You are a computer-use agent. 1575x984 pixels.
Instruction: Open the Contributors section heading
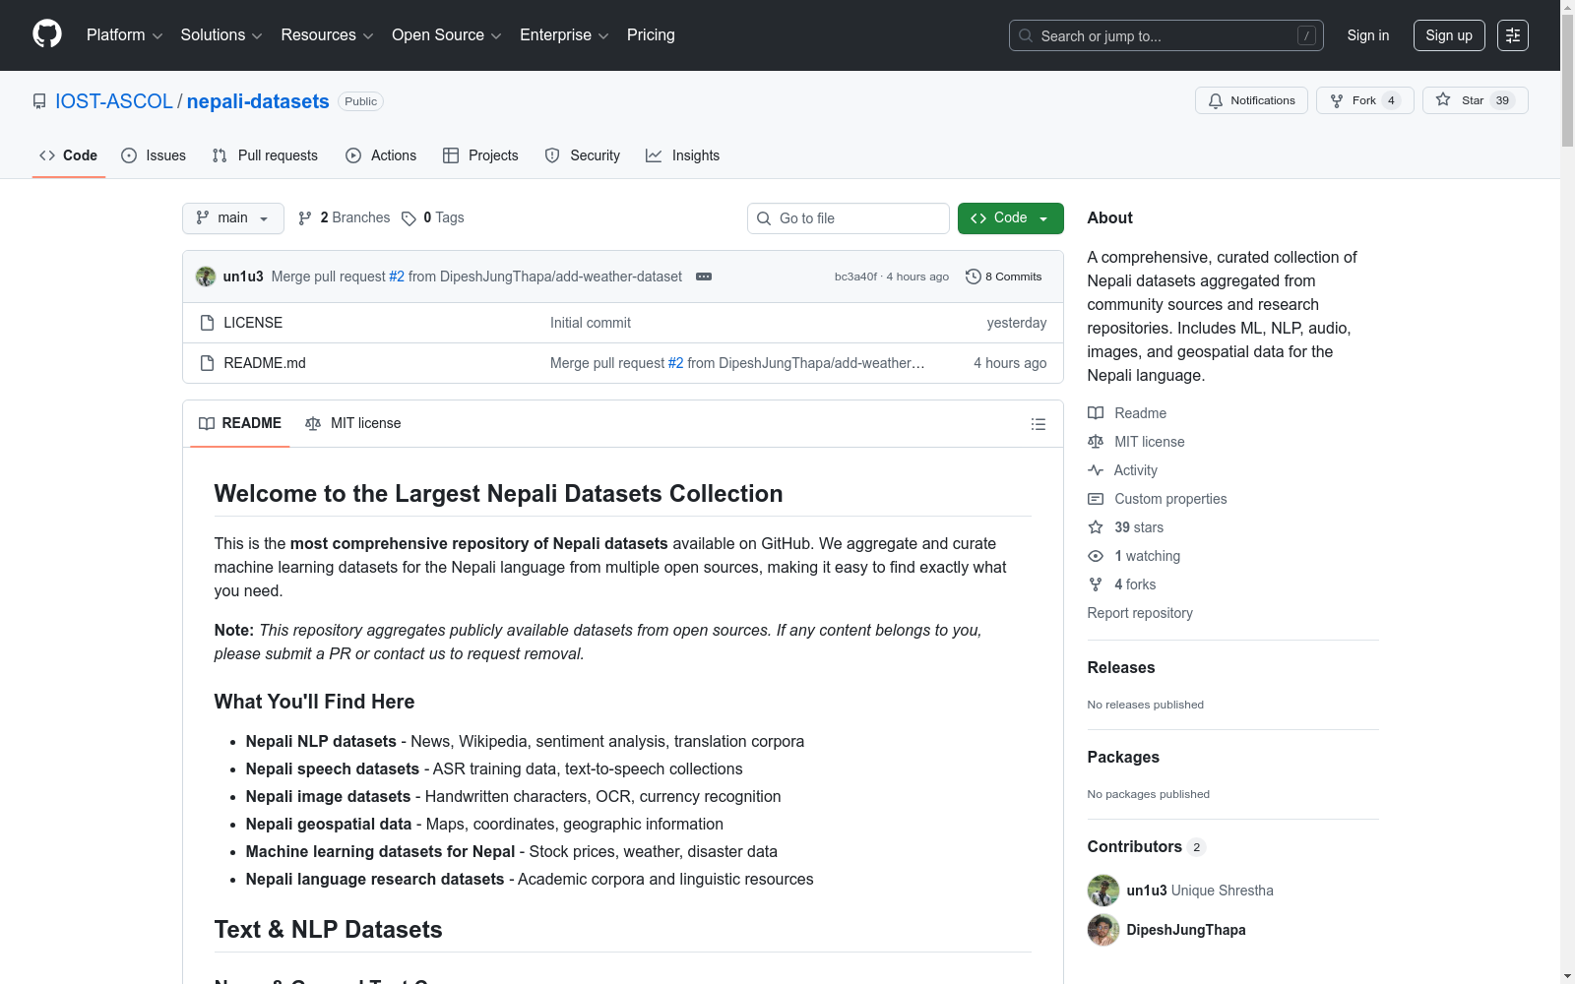(x=1147, y=846)
